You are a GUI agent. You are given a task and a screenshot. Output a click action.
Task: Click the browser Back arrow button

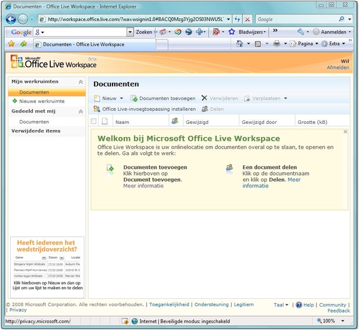11,19
